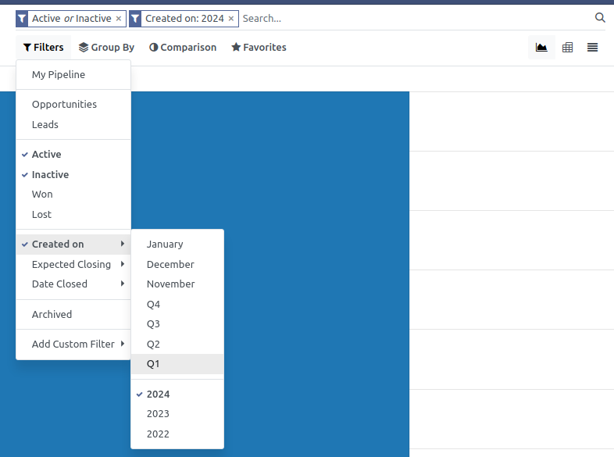Choose the highlighted Q1 quarter option
Viewport: 614px width, 457px height.
tap(177, 364)
